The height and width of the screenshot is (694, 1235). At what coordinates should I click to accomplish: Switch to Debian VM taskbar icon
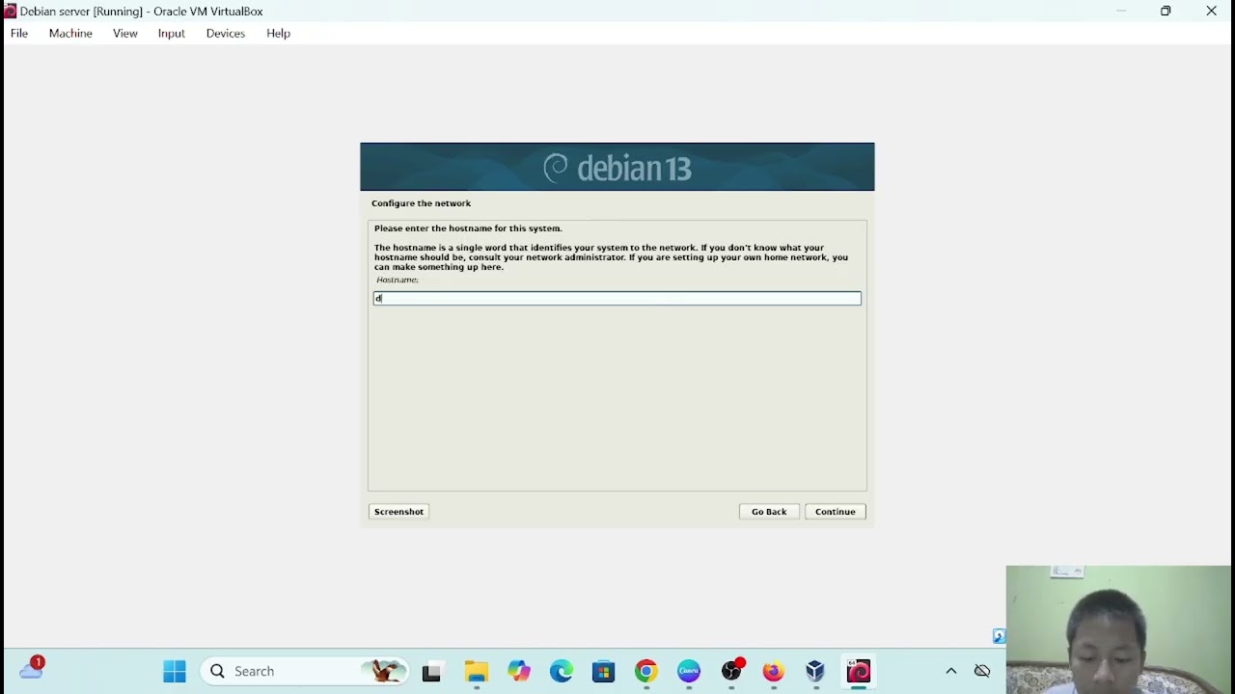pyautogui.click(x=859, y=671)
